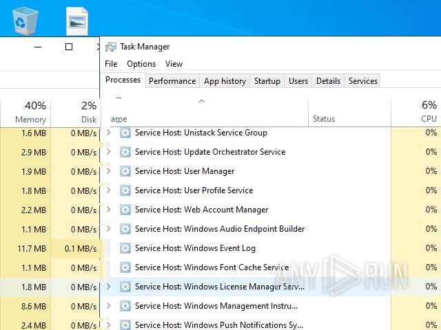The width and height of the screenshot is (441, 330).
Task: Switch to the Startup tab
Action: [x=267, y=81]
